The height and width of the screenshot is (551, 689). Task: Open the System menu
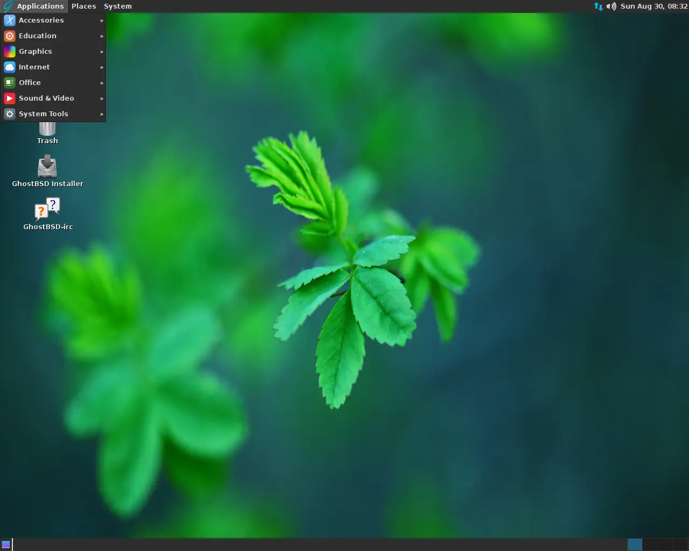point(117,6)
